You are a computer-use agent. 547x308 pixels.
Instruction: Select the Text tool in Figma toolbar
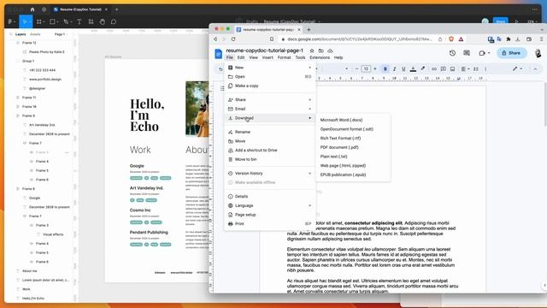pyautogui.click(x=79, y=21)
